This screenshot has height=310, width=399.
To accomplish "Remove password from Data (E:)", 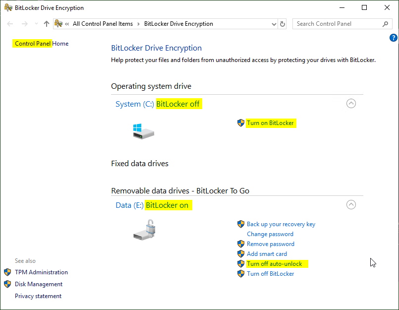I will click(x=271, y=244).
